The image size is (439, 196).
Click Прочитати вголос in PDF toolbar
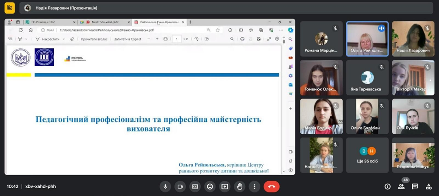pos(94,39)
